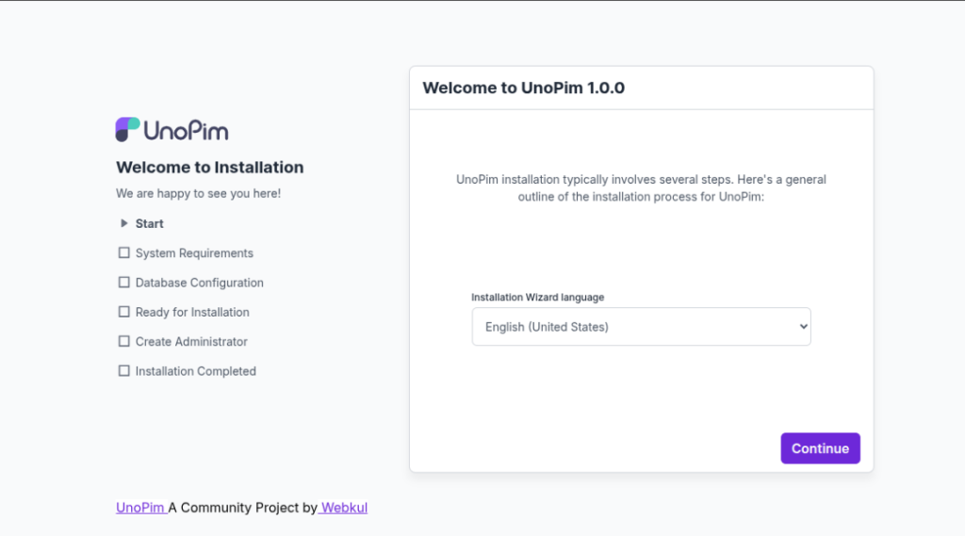Tick the Create Administrator checkbox icon
The width and height of the screenshot is (965, 536).
click(x=123, y=341)
